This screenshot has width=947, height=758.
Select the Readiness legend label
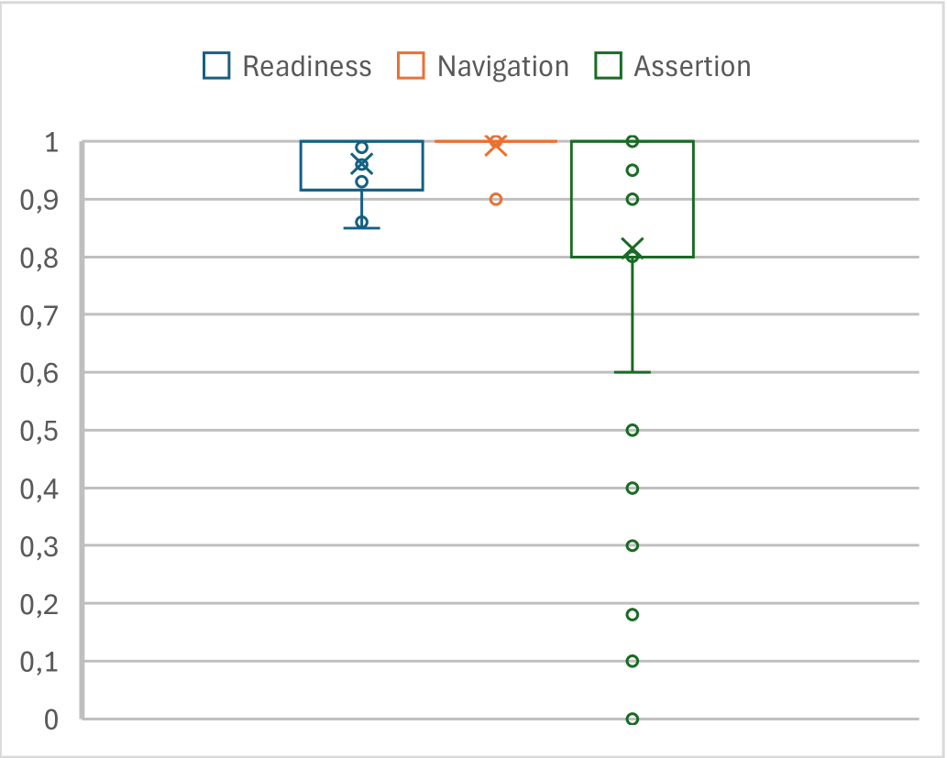(307, 67)
